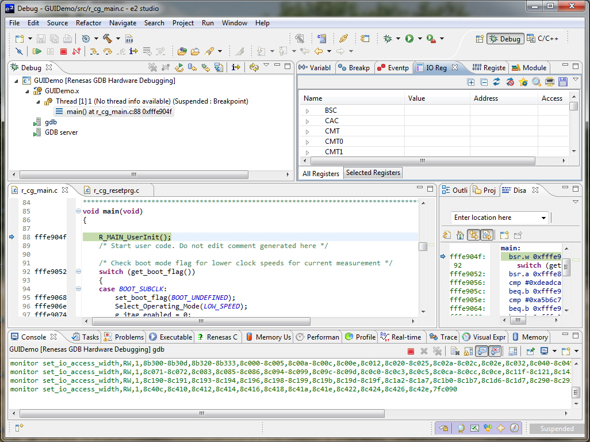Click the hammer Build icon
The height and width of the screenshot is (442, 590).
point(107,39)
